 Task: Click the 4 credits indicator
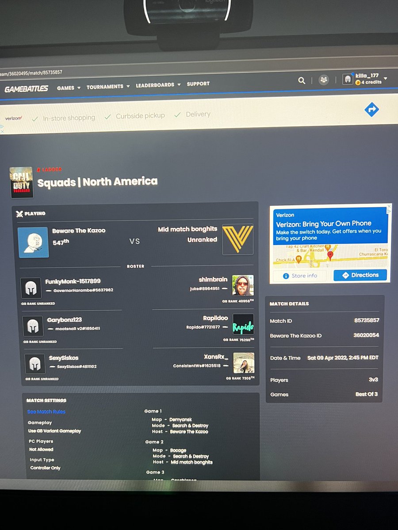(x=368, y=82)
